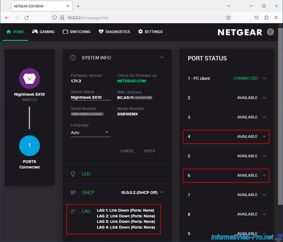Bookmark this page with the star
This screenshot has width=283, height=242.
pos(228,18)
